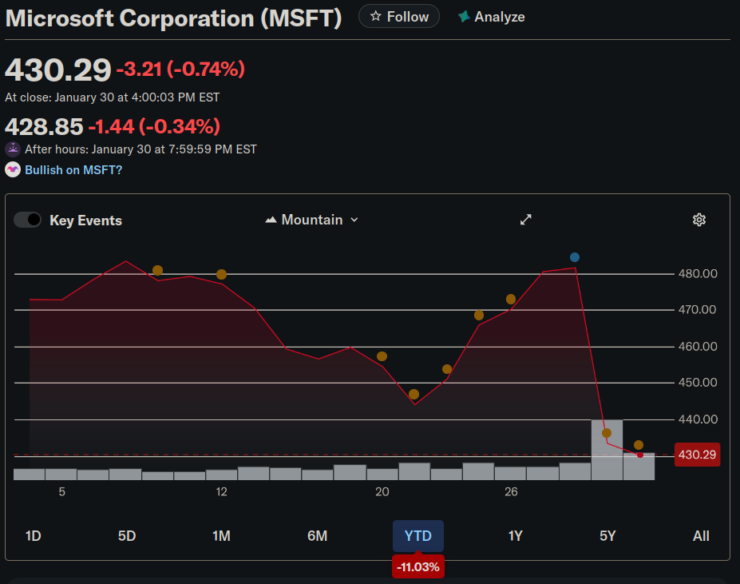
Task: Click the star Follow button
Action: point(399,17)
